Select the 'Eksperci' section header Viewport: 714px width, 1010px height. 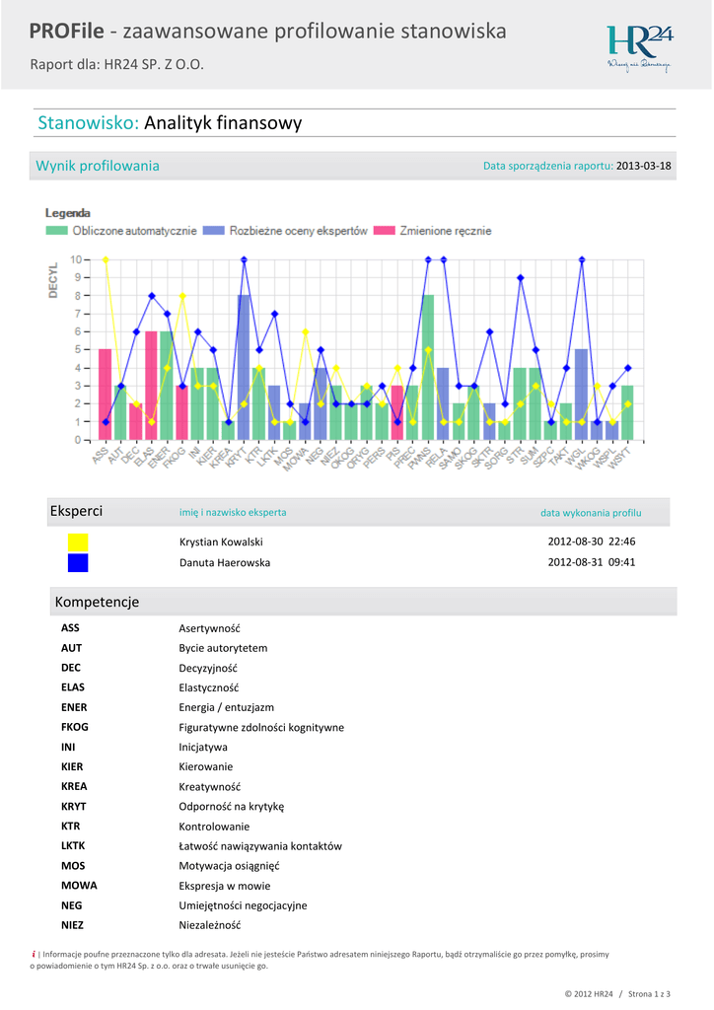point(76,511)
